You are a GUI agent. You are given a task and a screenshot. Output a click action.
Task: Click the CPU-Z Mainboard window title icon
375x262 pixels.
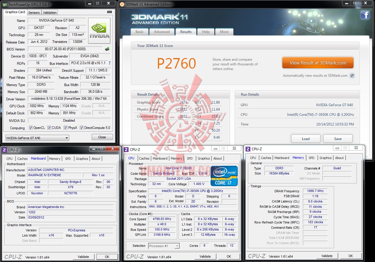point(4,150)
